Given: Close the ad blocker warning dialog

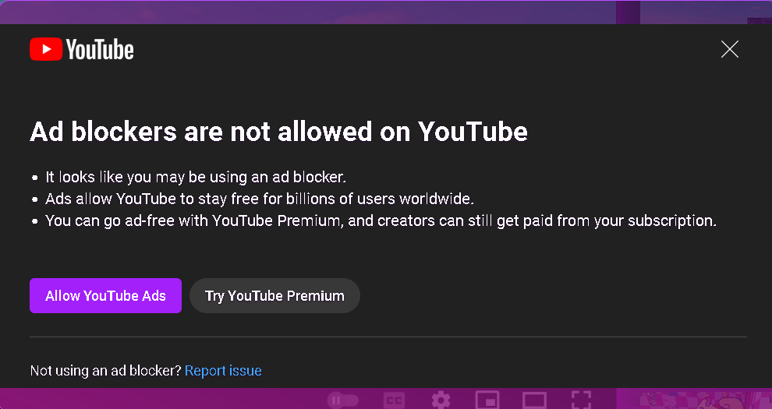Looking at the screenshot, I should pyautogui.click(x=729, y=49).
